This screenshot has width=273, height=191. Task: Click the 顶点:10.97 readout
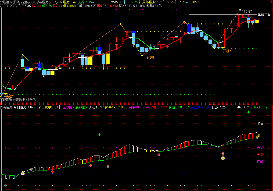pos(96,107)
